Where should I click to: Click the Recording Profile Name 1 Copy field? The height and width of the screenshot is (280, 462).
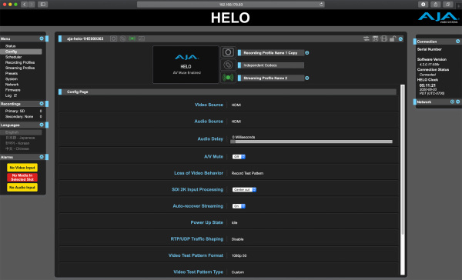pyautogui.click(x=271, y=53)
